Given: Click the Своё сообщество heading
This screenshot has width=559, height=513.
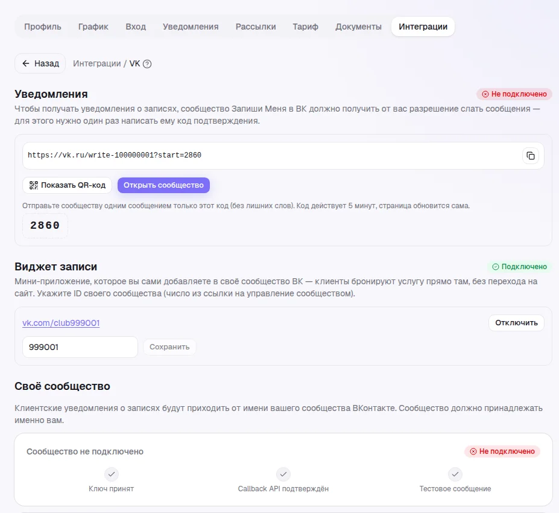Looking at the screenshot, I should (62, 386).
